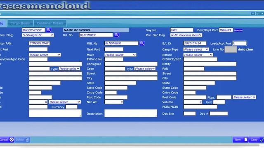Click the Line No field
Viewport: 264px width, 148px height.
point(231,49)
